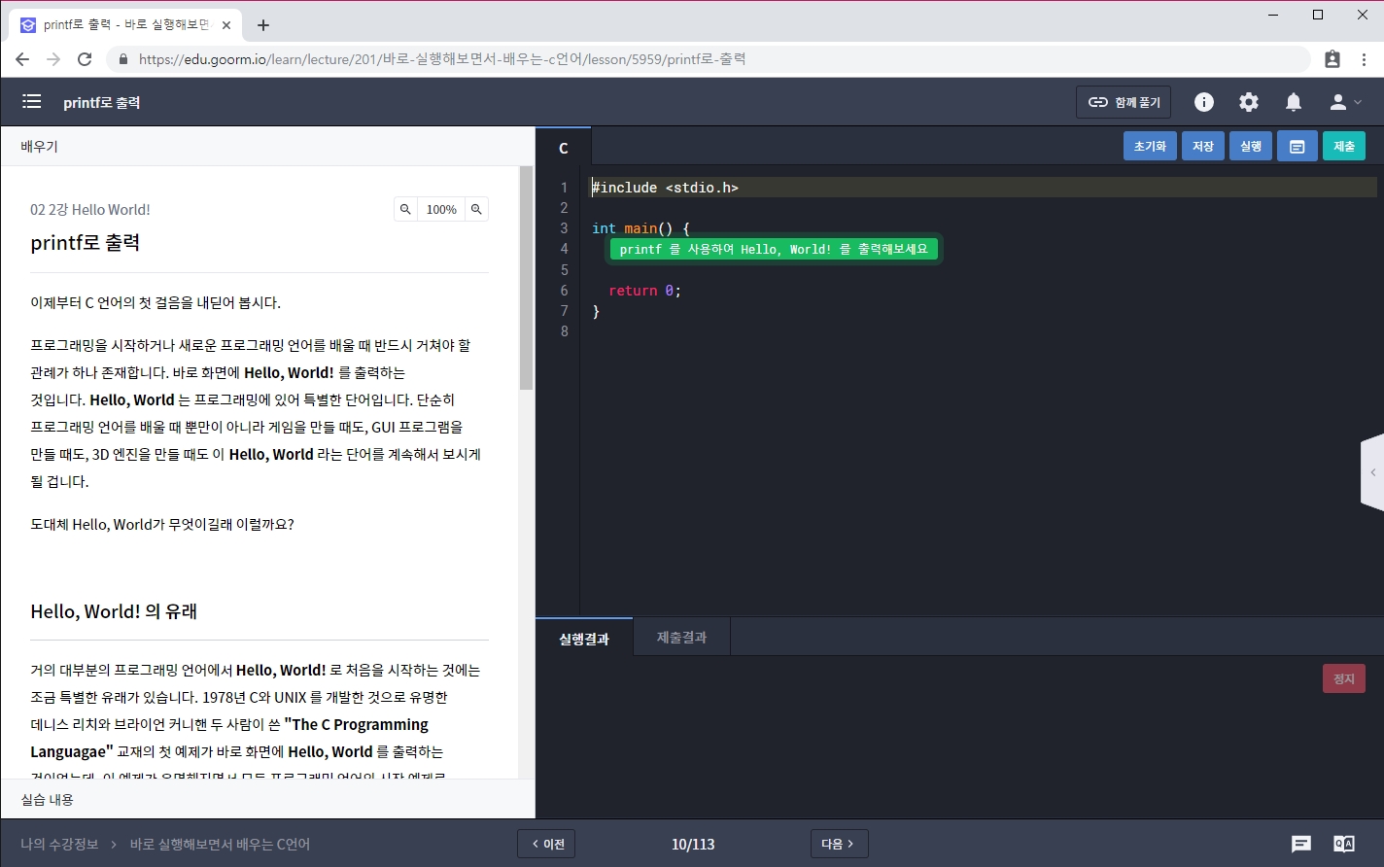The image size is (1384, 867).
Task: Click the lesson panel scrollbar
Action: 526,282
